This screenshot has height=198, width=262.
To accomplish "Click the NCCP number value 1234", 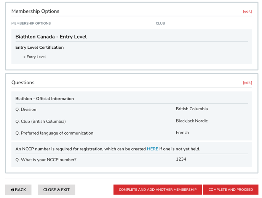I will tap(181, 159).
